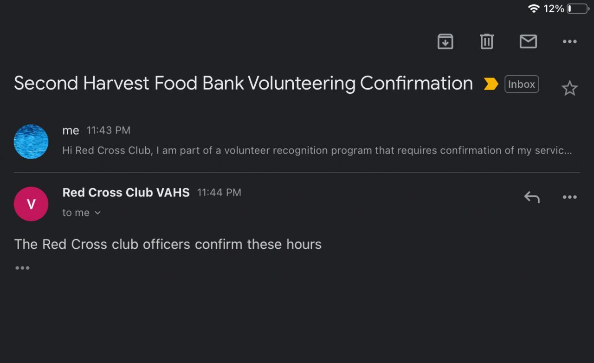The width and height of the screenshot is (594, 363).
Task: Click sender name Red Cross Club VAHS
Action: coord(126,192)
